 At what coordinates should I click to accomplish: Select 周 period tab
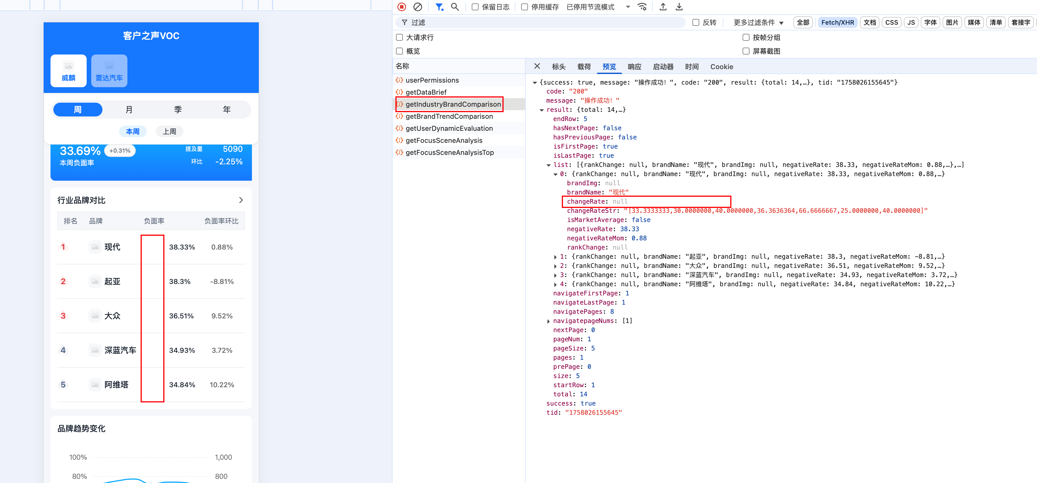78,110
